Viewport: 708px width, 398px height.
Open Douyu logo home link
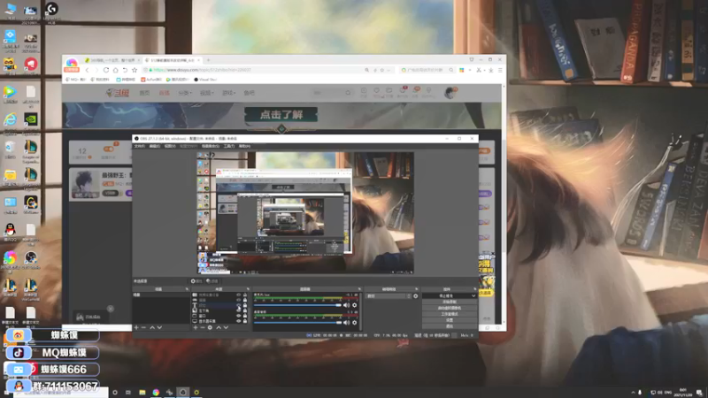coord(118,93)
